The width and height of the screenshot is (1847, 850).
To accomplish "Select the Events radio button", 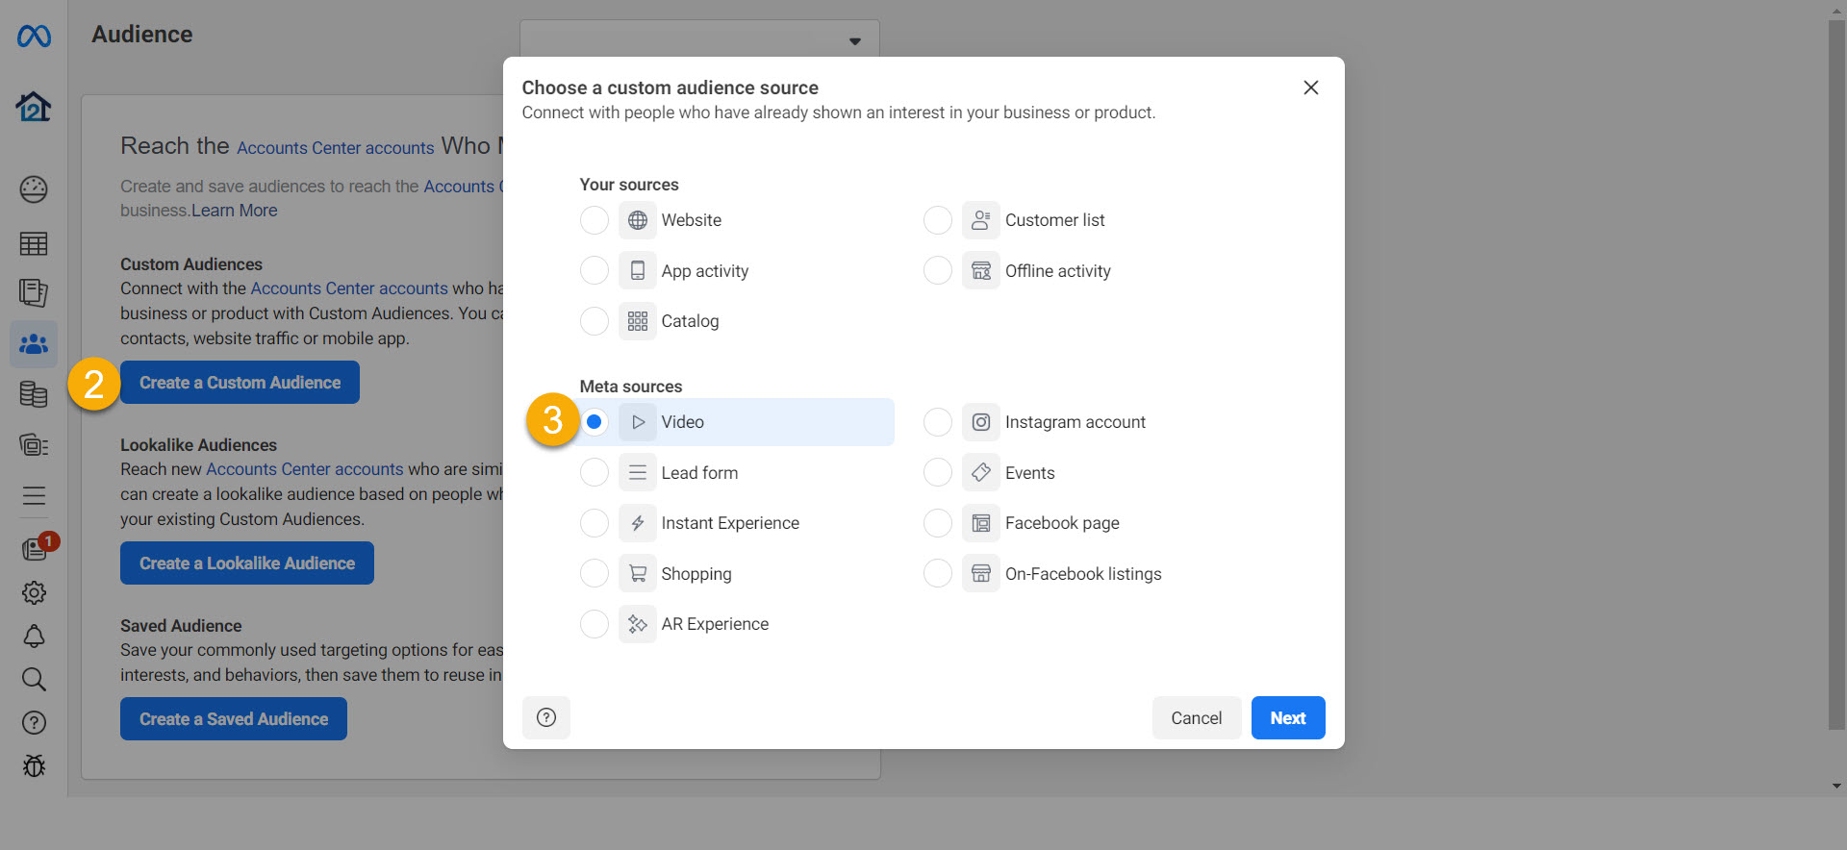I will 938,473.
